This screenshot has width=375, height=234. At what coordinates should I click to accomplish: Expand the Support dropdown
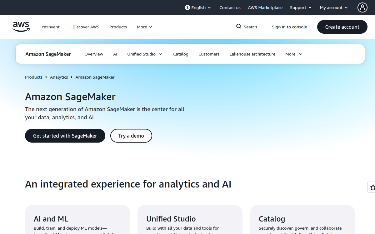(x=301, y=7)
